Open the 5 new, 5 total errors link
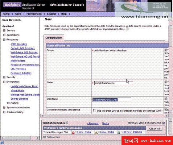173x145 pixels. coord(84,132)
